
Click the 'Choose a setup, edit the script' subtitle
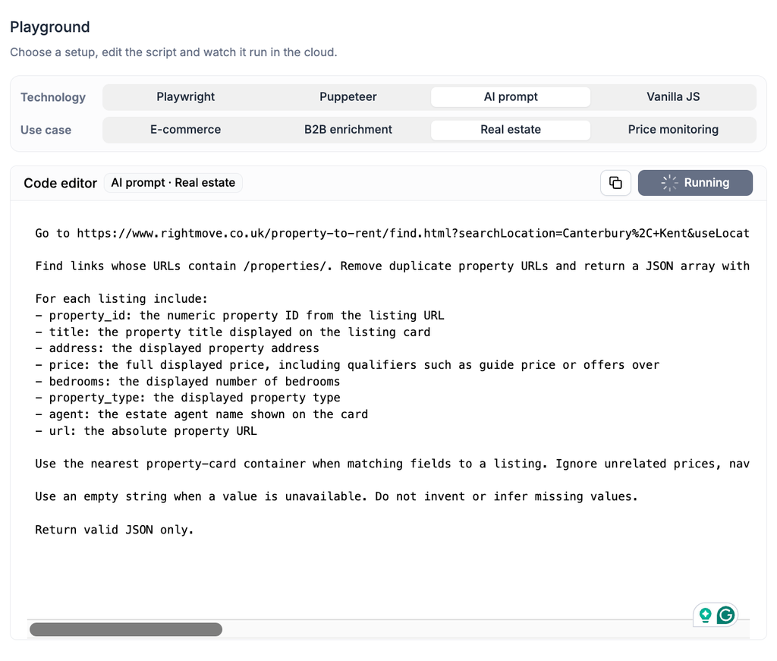pos(174,52)
